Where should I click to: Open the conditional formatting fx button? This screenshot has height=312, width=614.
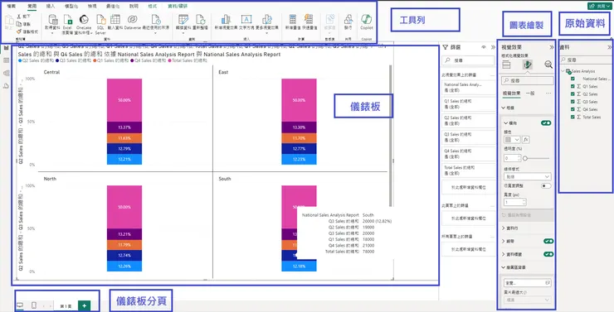[x=526, y=139]
